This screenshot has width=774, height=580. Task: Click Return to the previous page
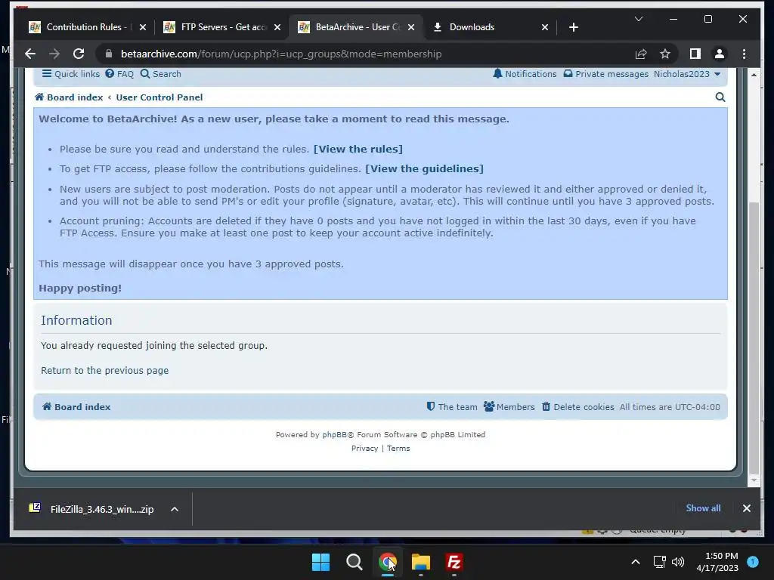(104, 370)
